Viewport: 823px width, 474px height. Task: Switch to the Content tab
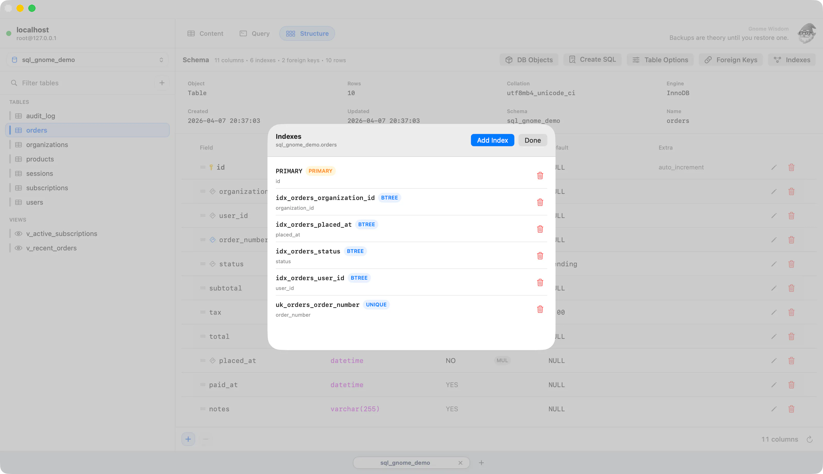pos(205,33)
